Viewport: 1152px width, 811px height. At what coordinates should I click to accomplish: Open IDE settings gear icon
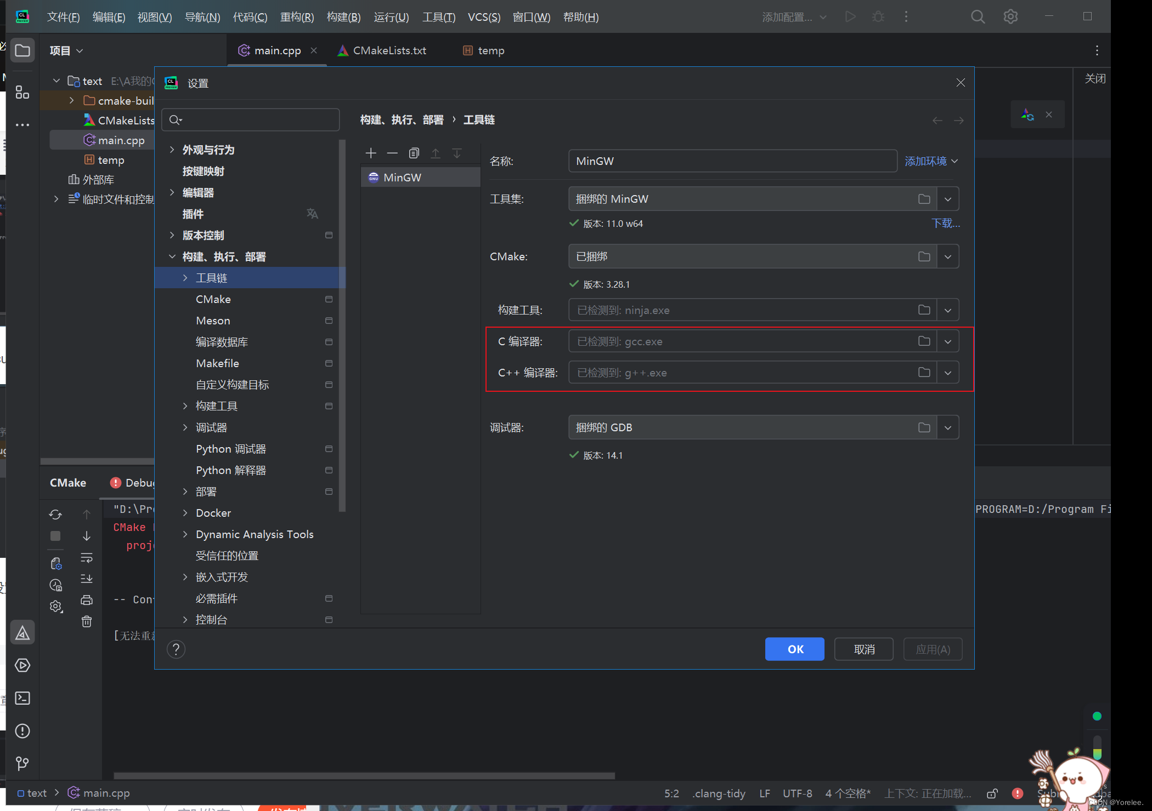click(1010, 17)
